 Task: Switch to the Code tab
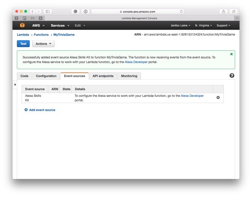(x=24, y=76)
